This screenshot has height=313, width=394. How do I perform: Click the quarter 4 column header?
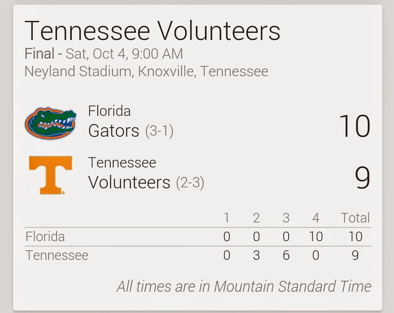[x=316, y=218]
